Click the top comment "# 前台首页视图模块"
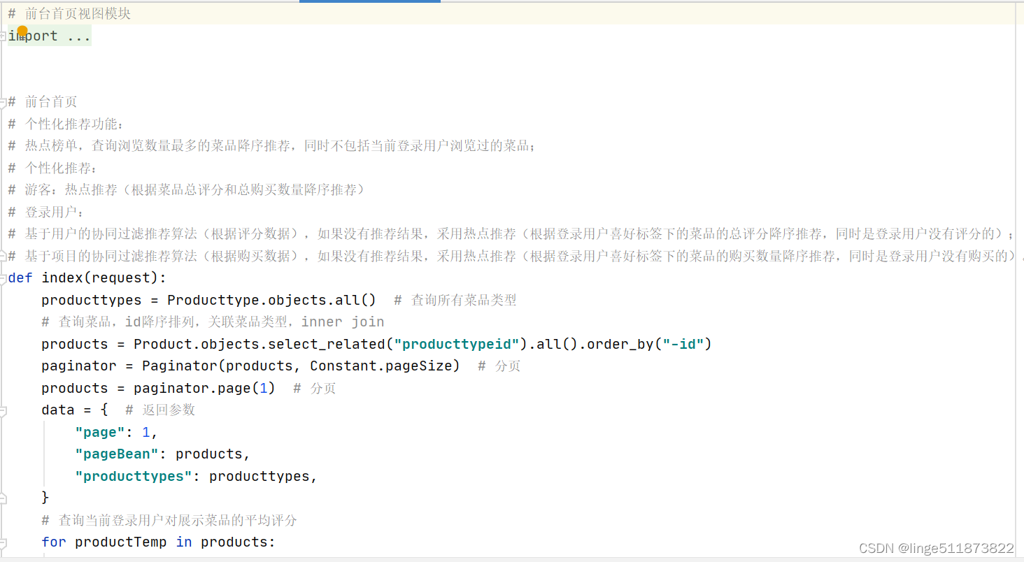Image resolution: width=1024 pixels, height=562 pixels. click(x=69, y=13)
